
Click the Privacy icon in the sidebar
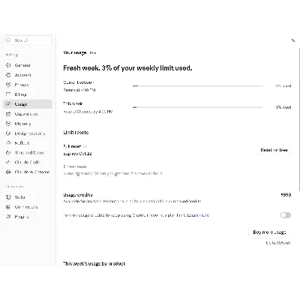8,85
